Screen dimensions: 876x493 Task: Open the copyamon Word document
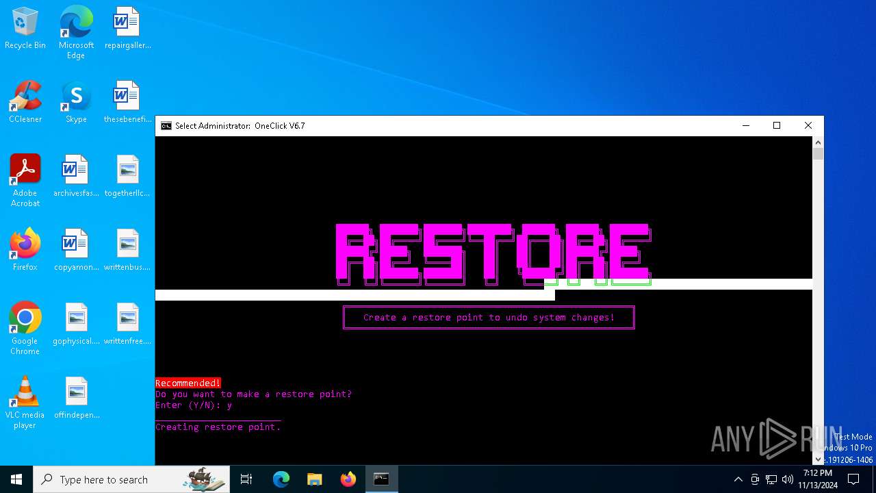coord(76,250)
